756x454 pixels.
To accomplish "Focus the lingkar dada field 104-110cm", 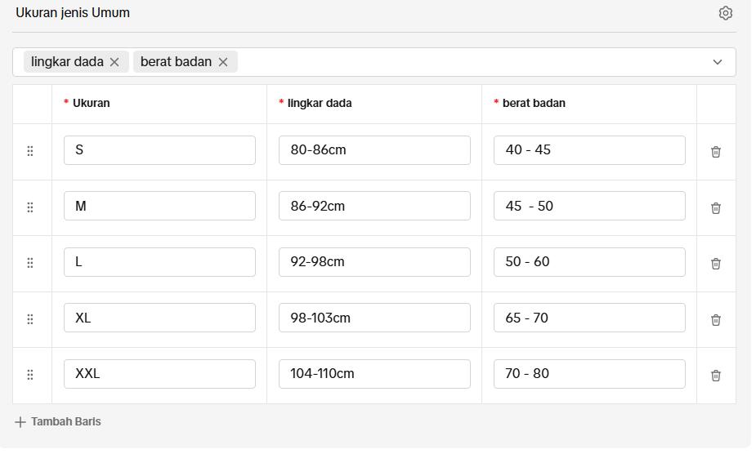I will click(x=374, y=374).
